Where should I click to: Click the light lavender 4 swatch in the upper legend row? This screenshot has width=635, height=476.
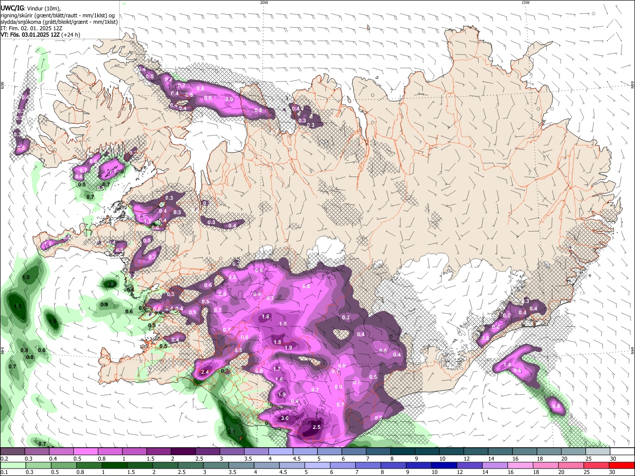coord(281,451)
